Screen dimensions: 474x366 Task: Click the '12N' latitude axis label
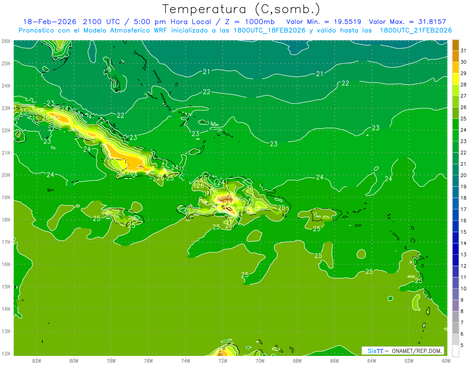tap(6, 353)
